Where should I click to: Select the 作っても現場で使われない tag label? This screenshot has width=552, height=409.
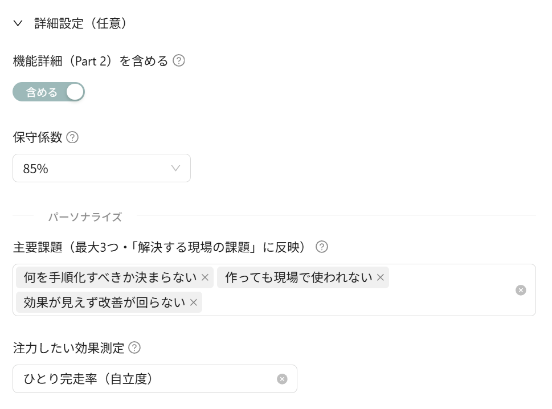point(299,277)
